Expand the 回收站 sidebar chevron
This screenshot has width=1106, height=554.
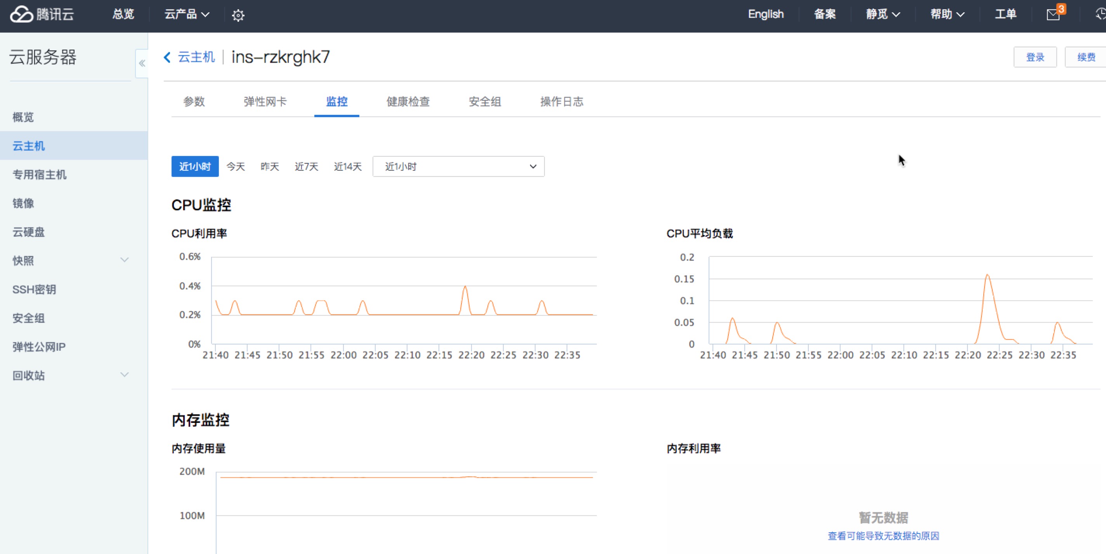pos(125,375)
